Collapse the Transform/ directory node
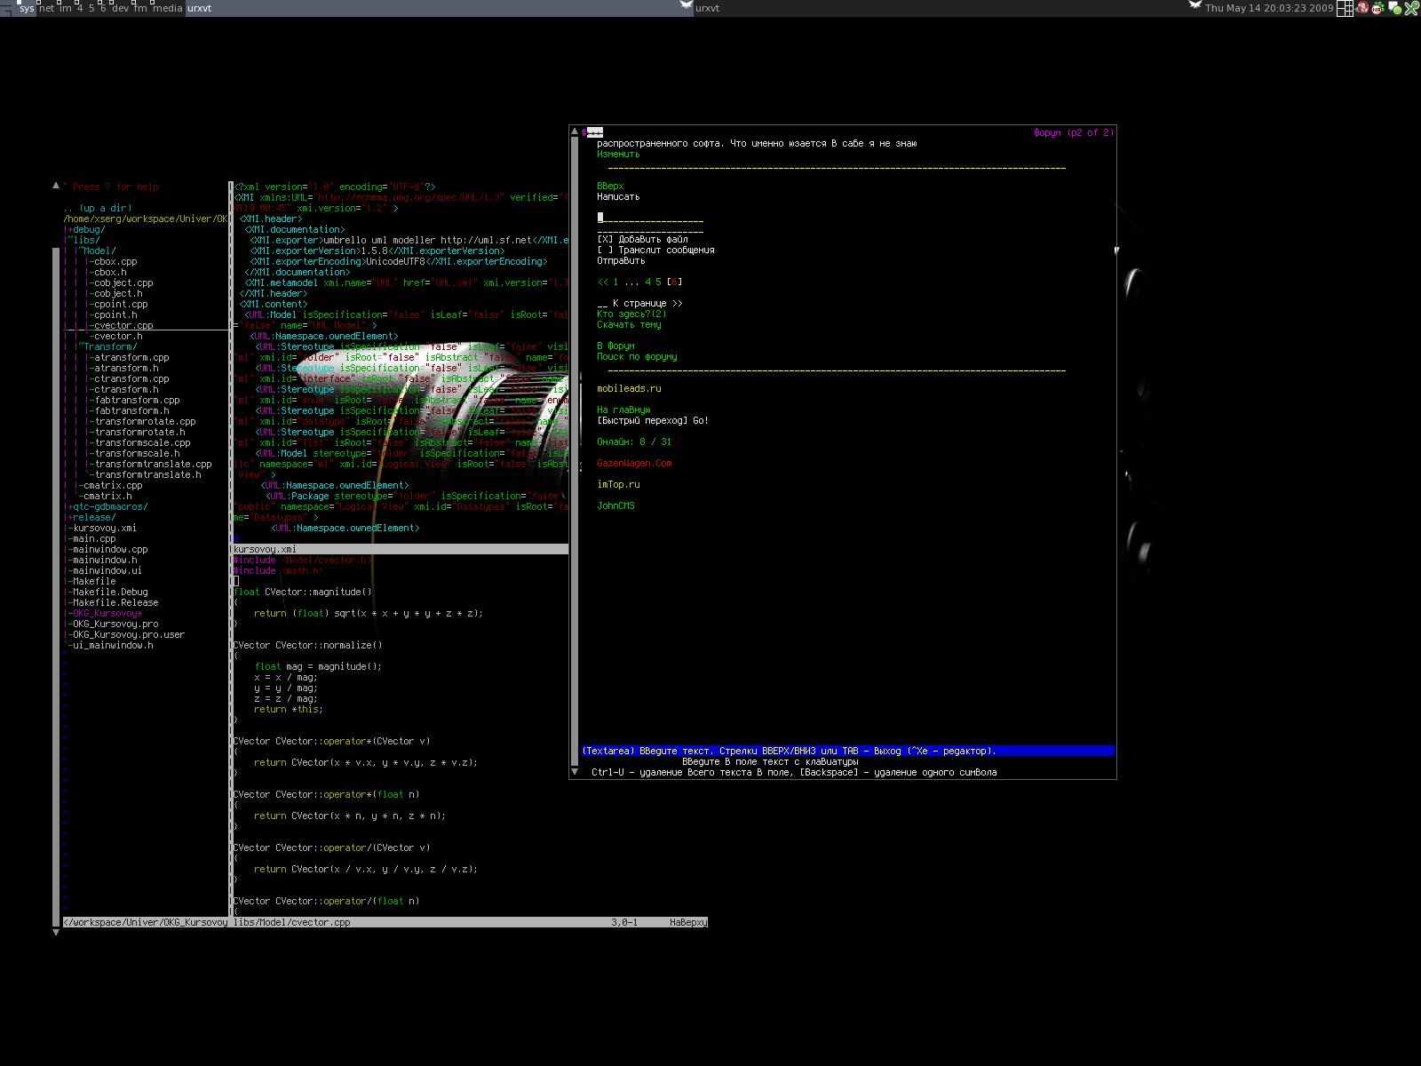This screenshot has width=1421, height=1066. coord(107,346)
